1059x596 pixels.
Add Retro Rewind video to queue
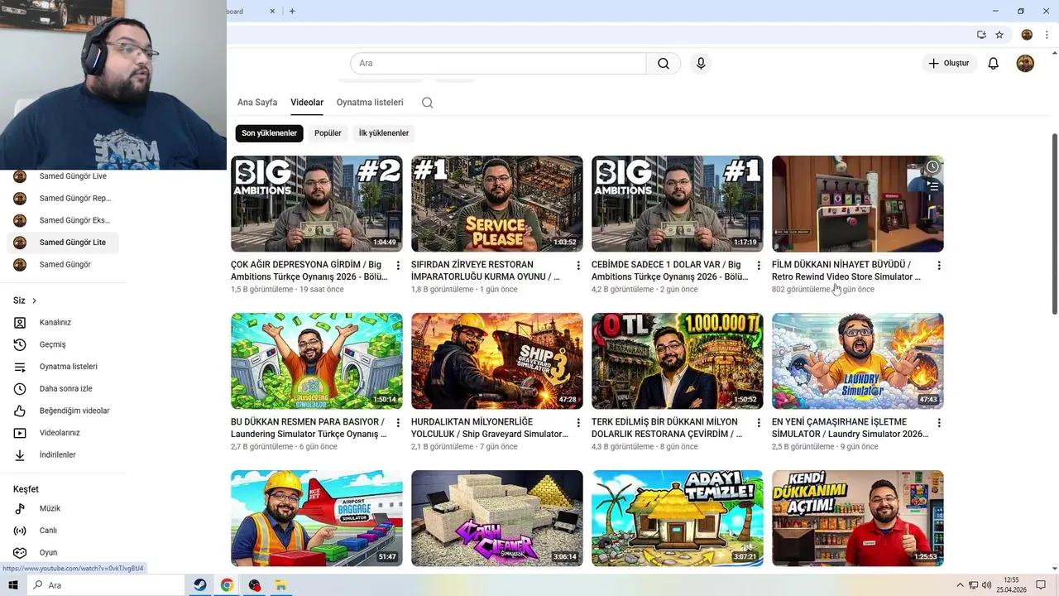(932, 187)
